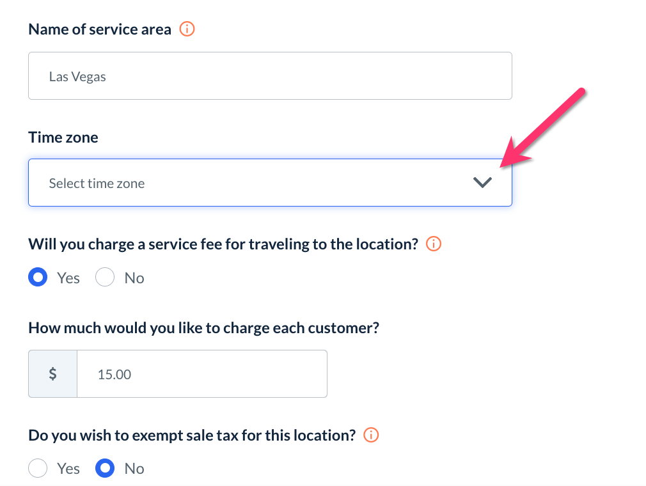Click the 15.00 charge amount input field
The height and width of the screenshot is (486, 646).
(x=201, y=374)
